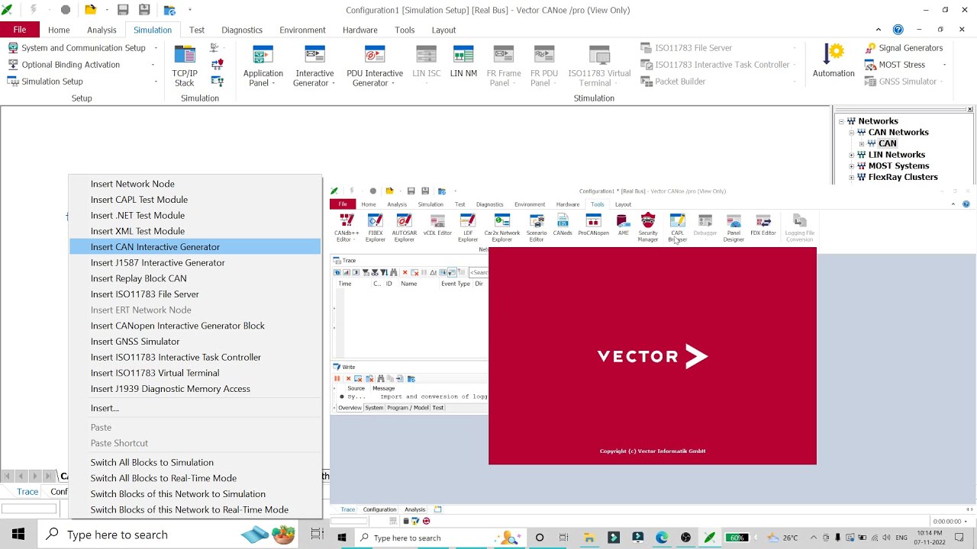
Task: Open ProCANopen in inner window
Action: 593,225
